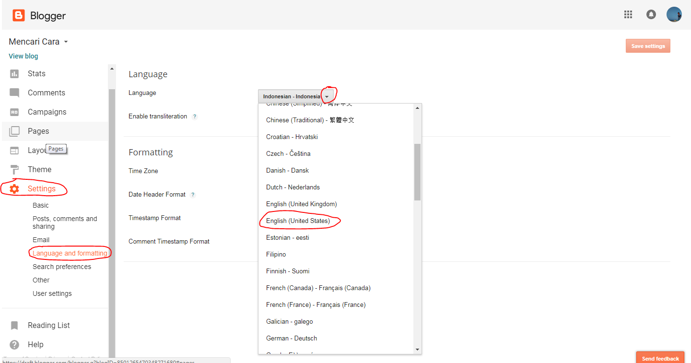
Task: Click the Save settings button
Action: click(648, 46)
